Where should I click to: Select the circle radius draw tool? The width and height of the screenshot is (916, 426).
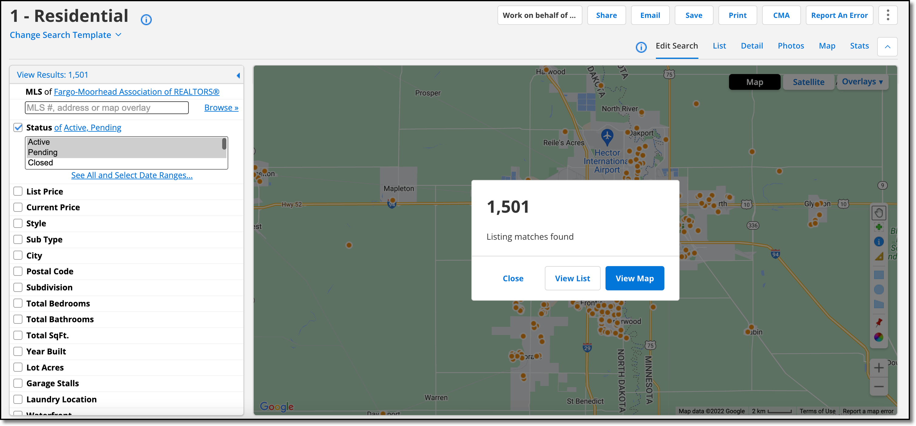(878, 289)
